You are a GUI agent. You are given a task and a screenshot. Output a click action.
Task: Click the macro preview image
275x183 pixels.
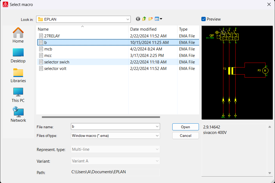(x=237, y=73)
